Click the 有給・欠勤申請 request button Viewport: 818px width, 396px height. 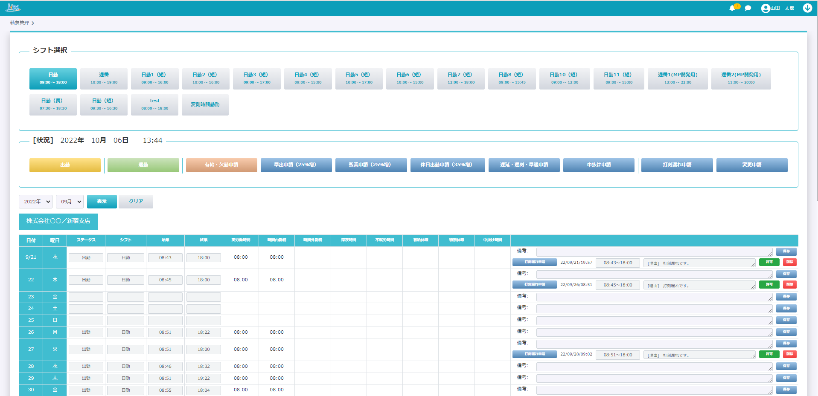click(221, 165)
